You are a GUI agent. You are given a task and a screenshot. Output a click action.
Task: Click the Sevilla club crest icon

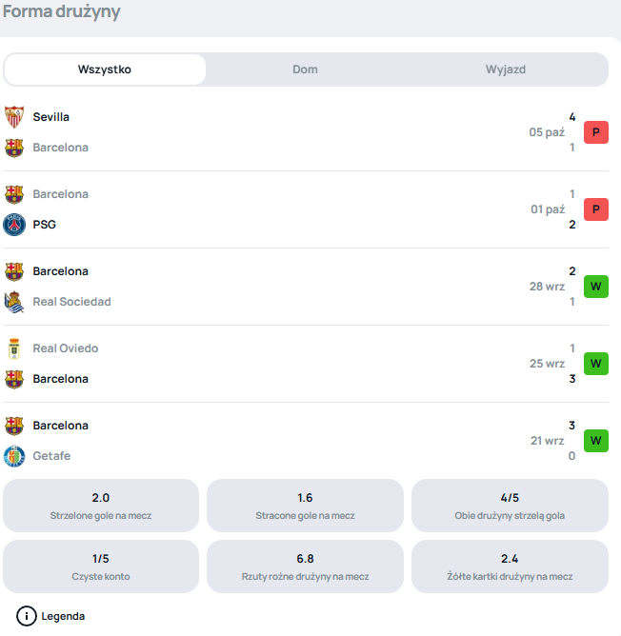(x=14, y=117)
